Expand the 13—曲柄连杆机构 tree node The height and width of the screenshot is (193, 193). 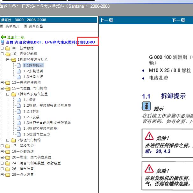[x=2, y=82]
